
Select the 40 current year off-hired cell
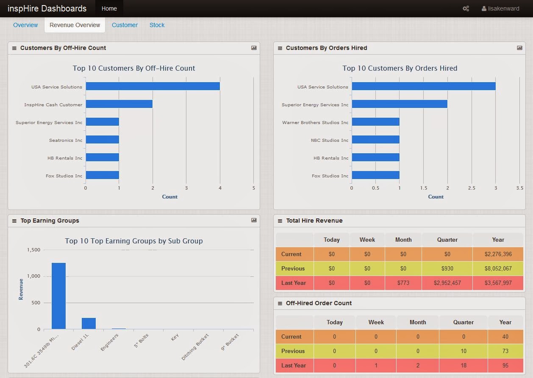tap(505, 337)
